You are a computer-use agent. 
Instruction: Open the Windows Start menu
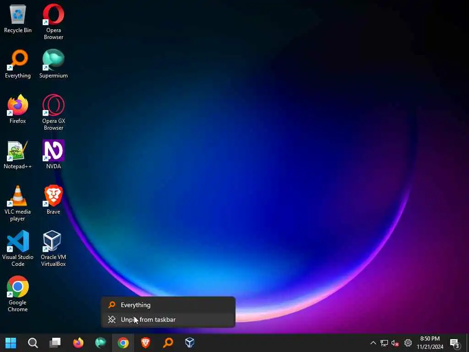(x=11, y=343)
